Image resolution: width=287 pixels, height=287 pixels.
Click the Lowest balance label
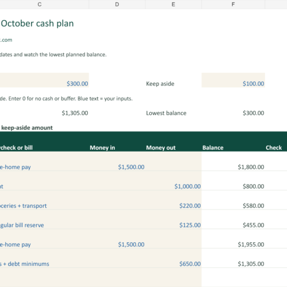[166, 113]
